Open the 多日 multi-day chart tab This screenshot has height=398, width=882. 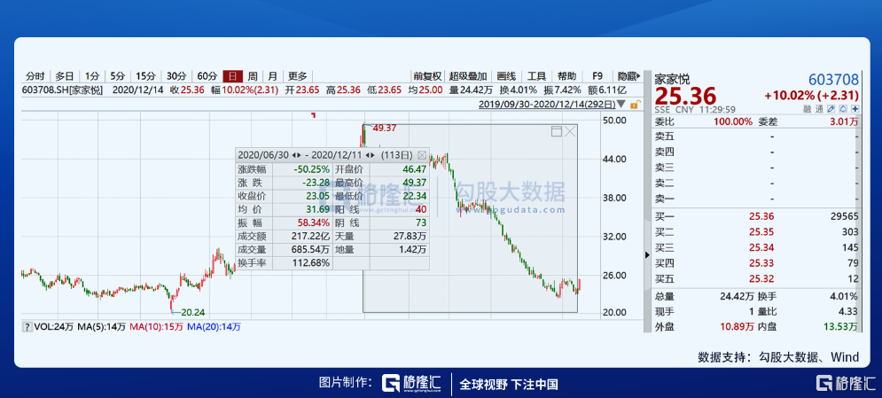64,76
